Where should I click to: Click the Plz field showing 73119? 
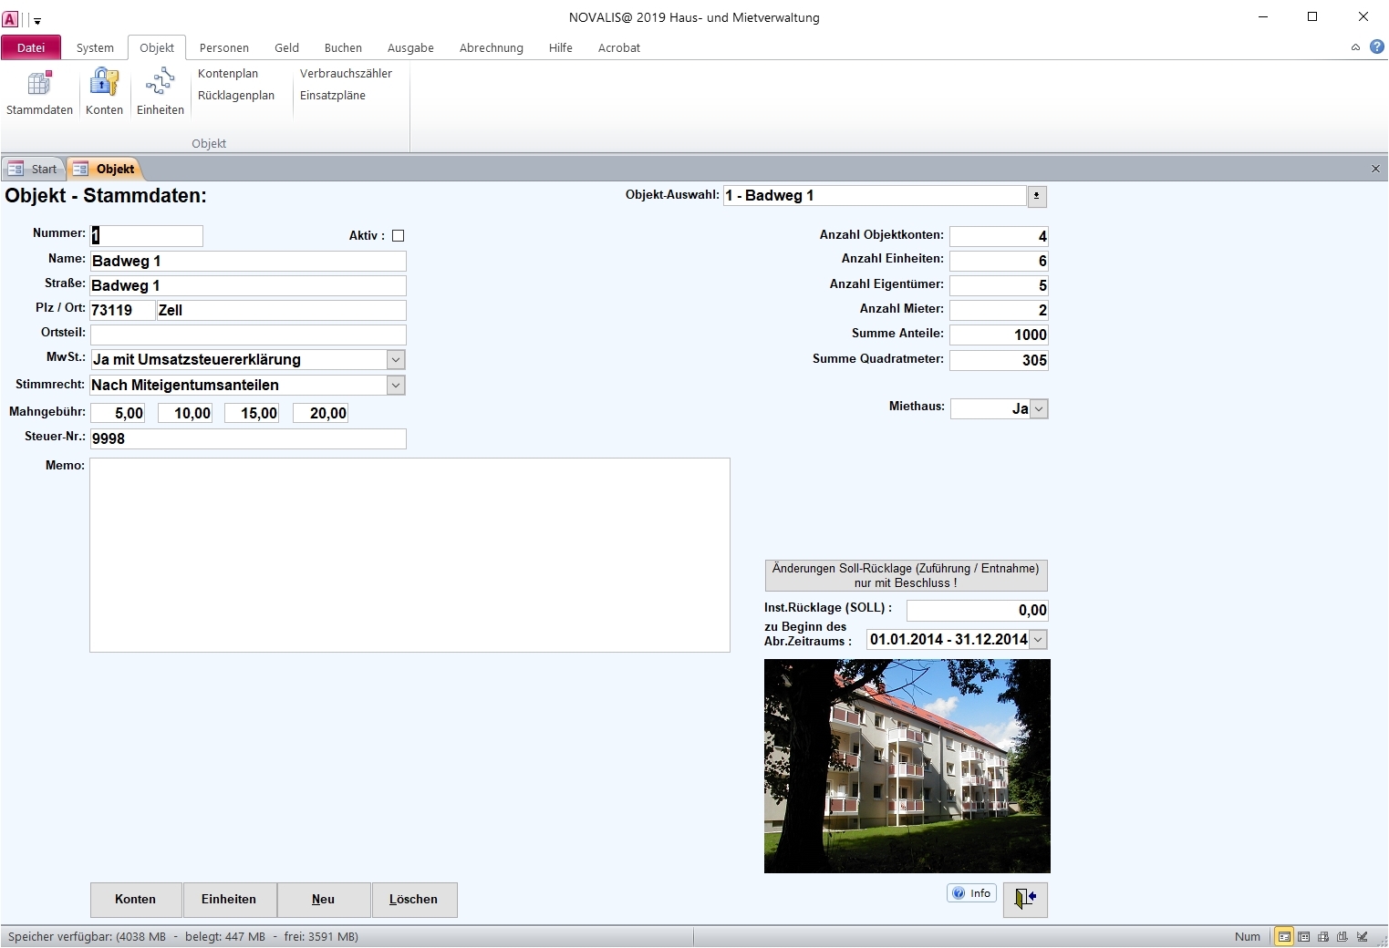(x=122, y=310)
